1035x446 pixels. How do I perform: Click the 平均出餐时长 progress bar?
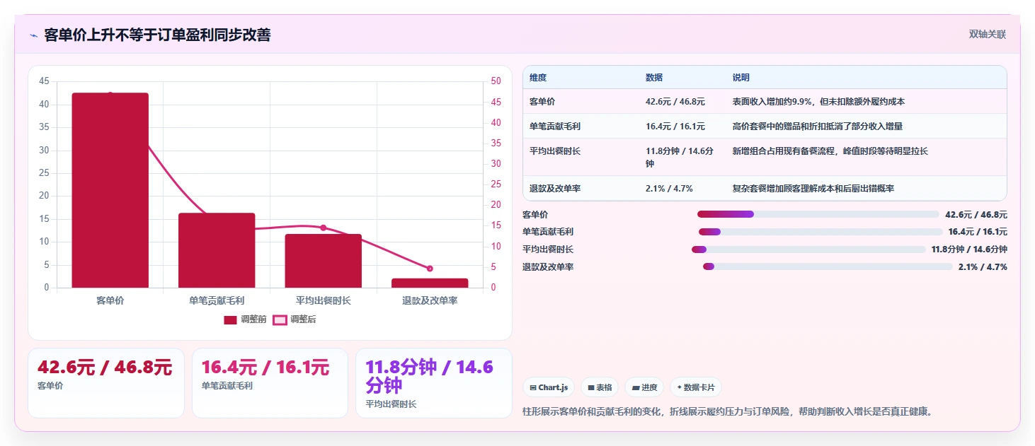[x=808, y=250]
